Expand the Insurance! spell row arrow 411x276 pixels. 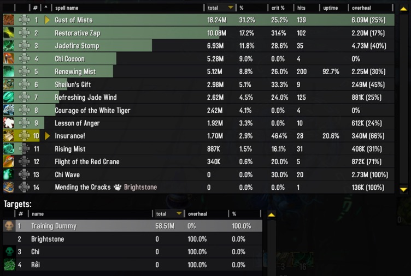48,136
